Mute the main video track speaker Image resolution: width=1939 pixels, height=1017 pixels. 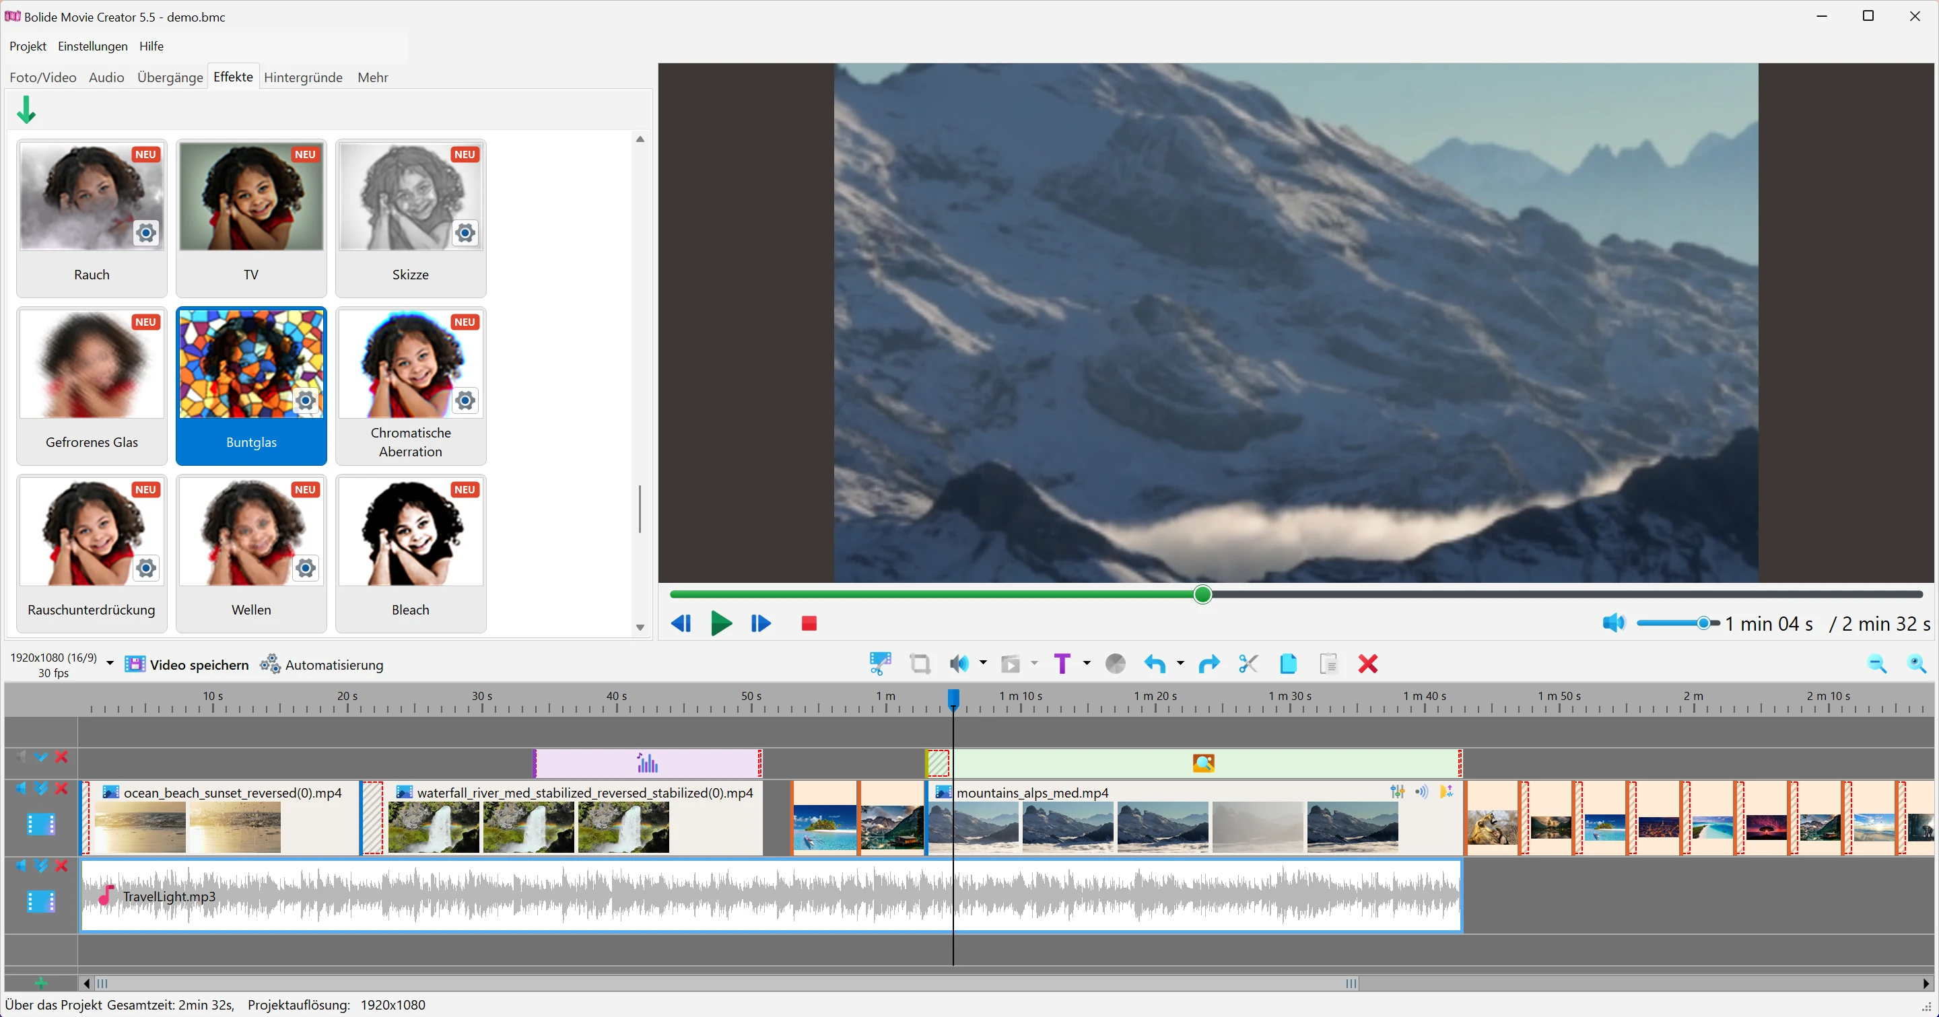(21, 788)
